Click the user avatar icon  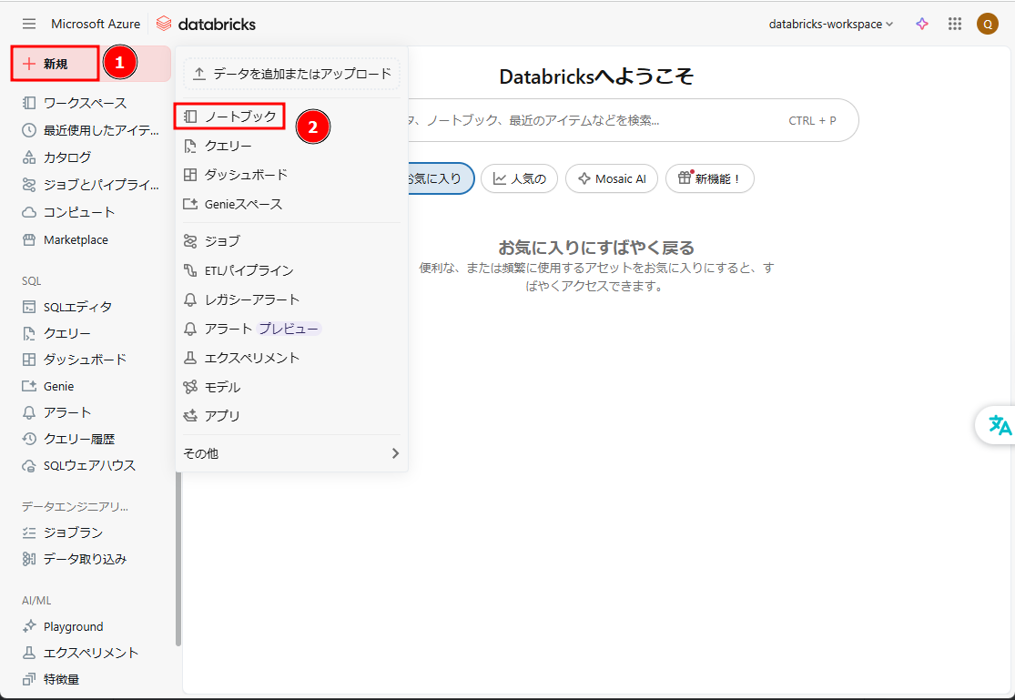(988, 25)
